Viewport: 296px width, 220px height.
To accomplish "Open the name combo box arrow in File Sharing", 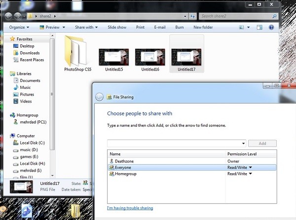I will (243, 144).
